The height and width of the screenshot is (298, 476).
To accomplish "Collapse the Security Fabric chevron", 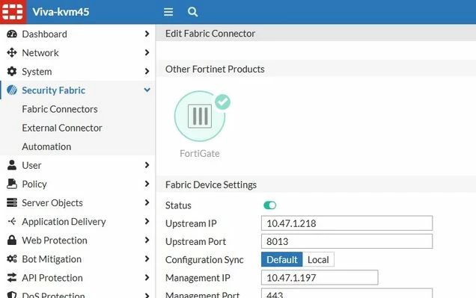I will click(x=147, y=90).
